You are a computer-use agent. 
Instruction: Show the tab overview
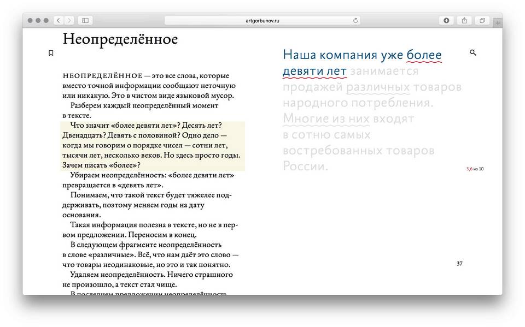point(482,20)
